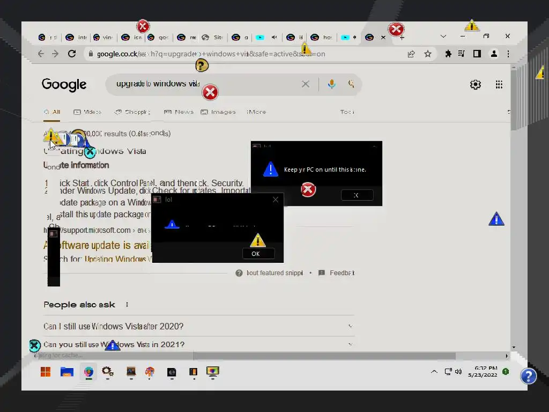Close the front lol dialog
Image resolution: width=549 pixels, height=412 pixels.
point(276,200)
